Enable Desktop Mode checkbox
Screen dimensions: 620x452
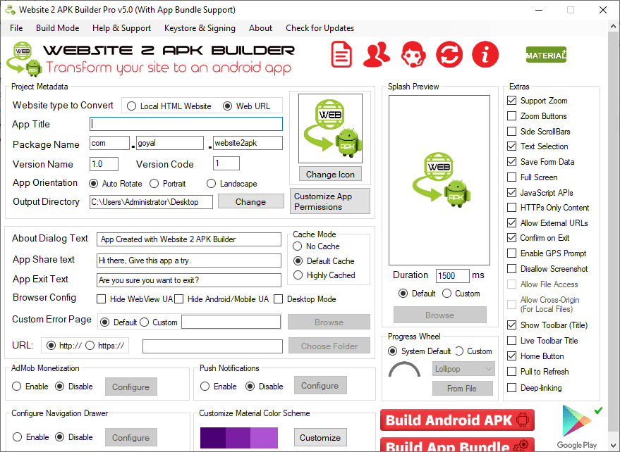click(x=279, y=299)
